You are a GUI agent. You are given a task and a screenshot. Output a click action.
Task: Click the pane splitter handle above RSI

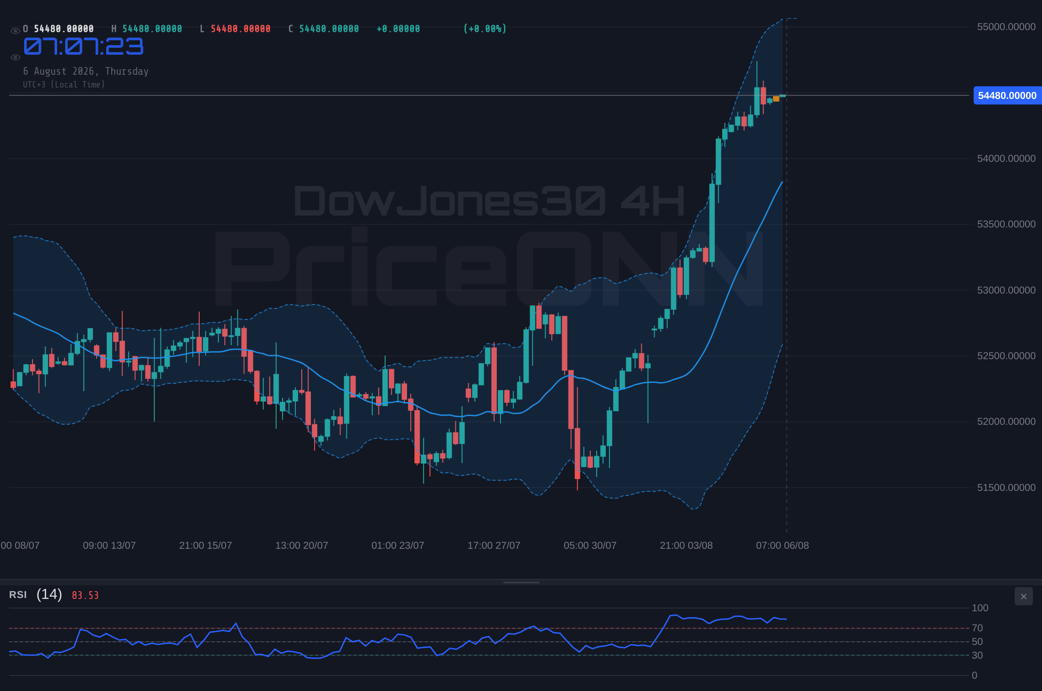521,582
